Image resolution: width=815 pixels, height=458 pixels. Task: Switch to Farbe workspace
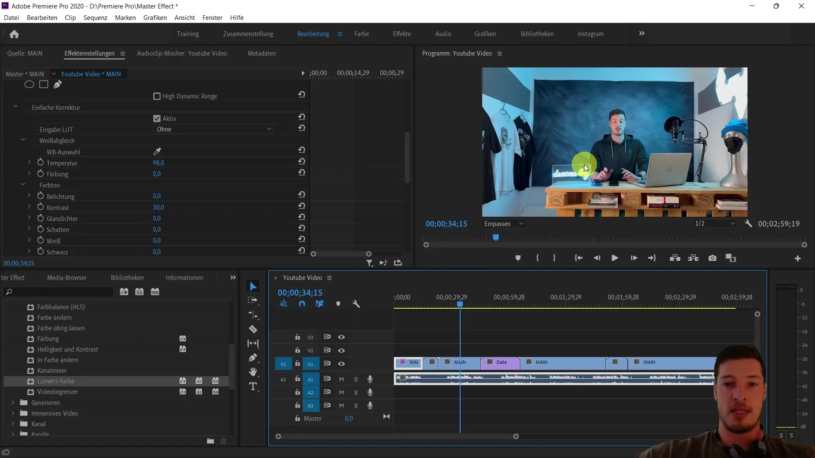click(x=362, y=34)
